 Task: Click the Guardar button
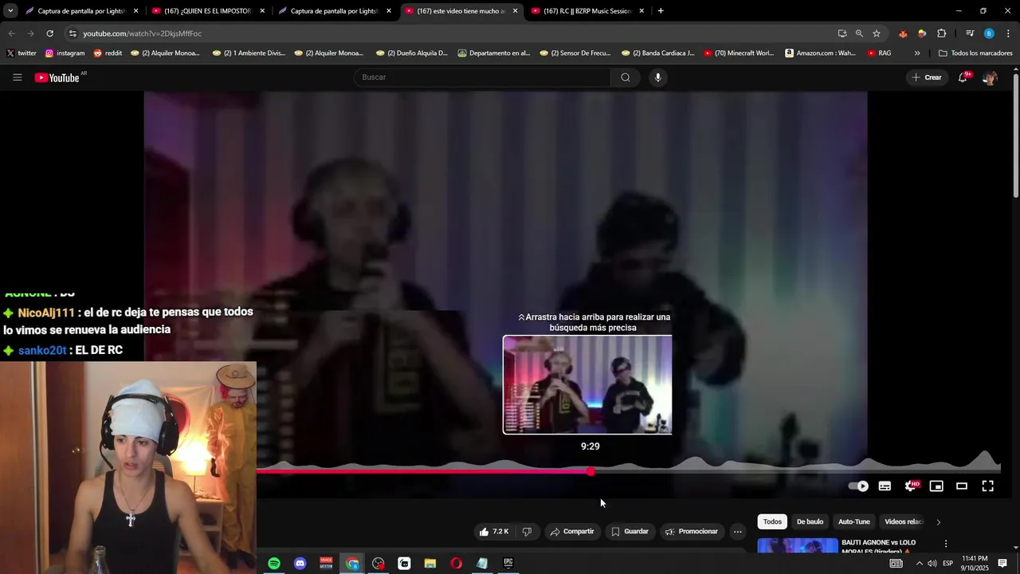[630, 532]
